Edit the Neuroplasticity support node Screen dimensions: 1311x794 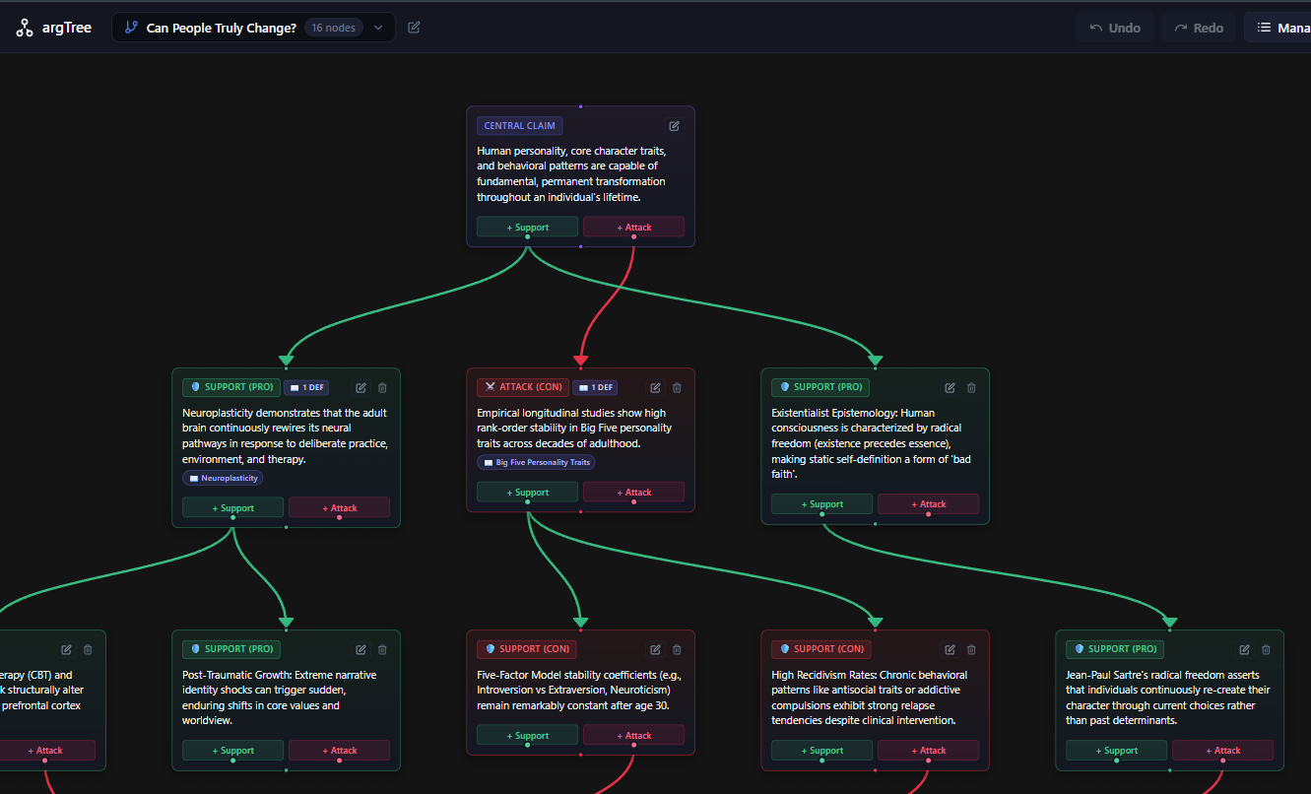(361, 388)
